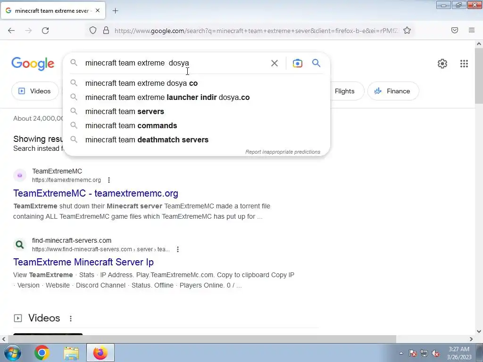The image size is (483, 362).
Task: Filter results by Flights
Action: (x=344, y=91)
